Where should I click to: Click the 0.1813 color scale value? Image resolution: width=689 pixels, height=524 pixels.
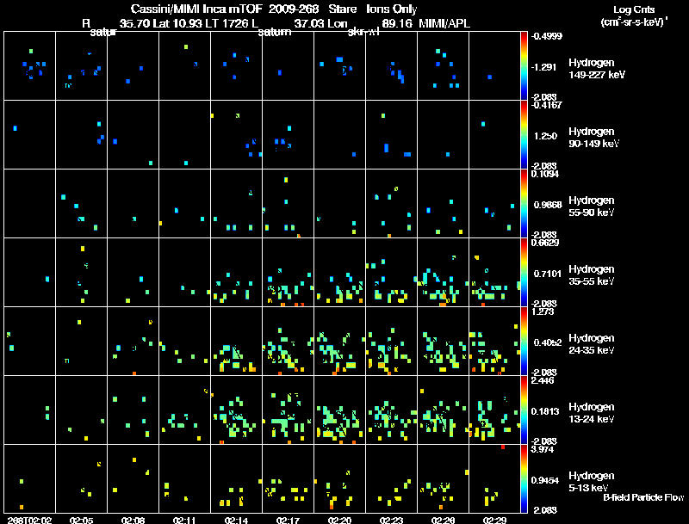point(545,411)
